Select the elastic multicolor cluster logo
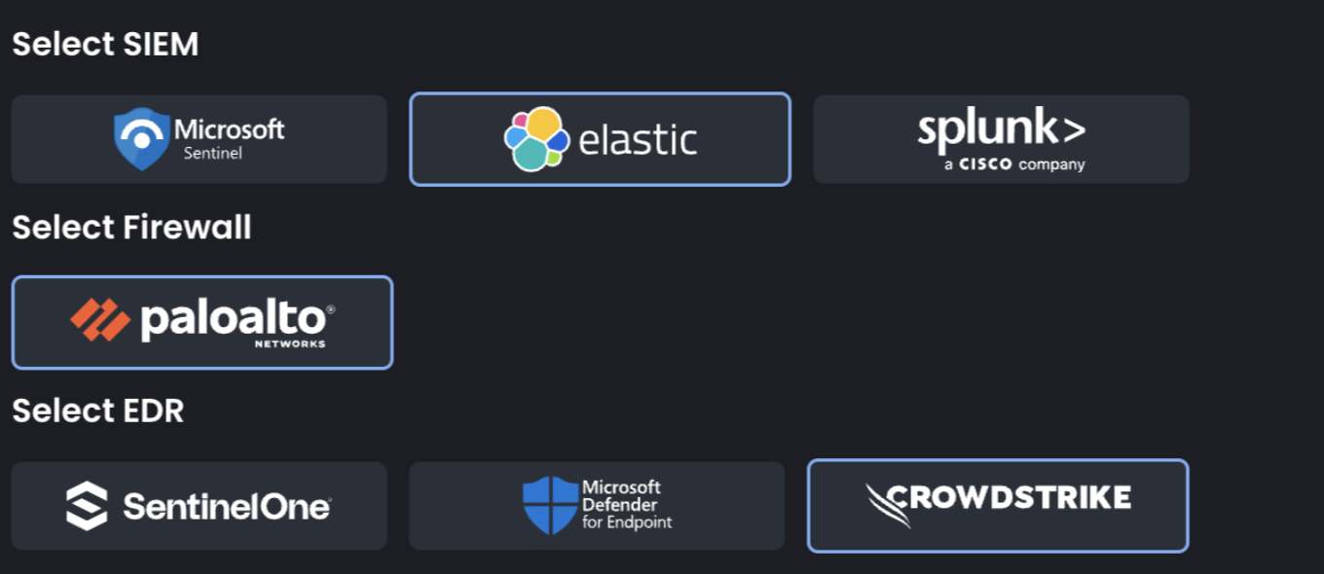The image size is (1324, 574). click(536, 138)
